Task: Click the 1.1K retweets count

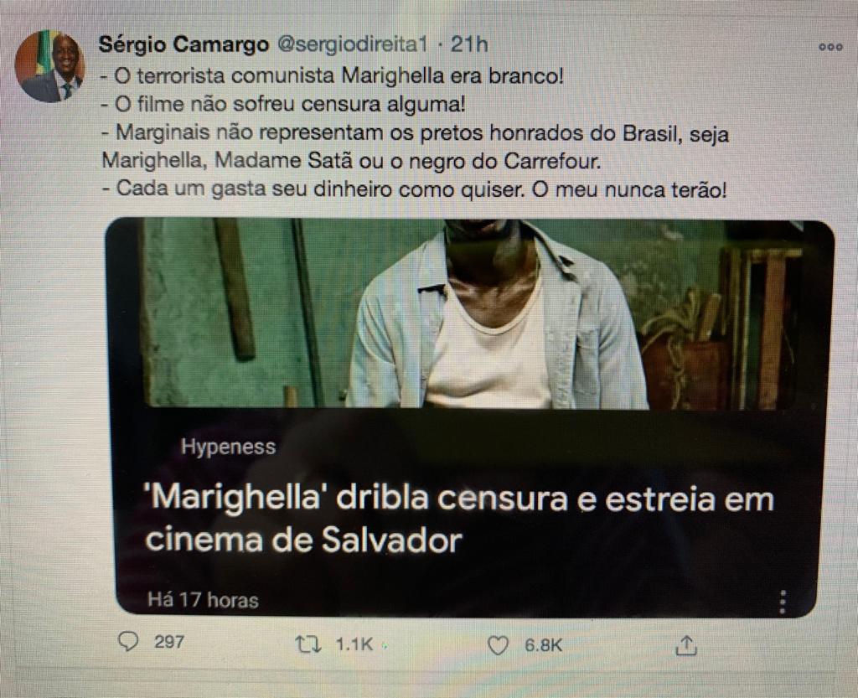Action: 354,644
